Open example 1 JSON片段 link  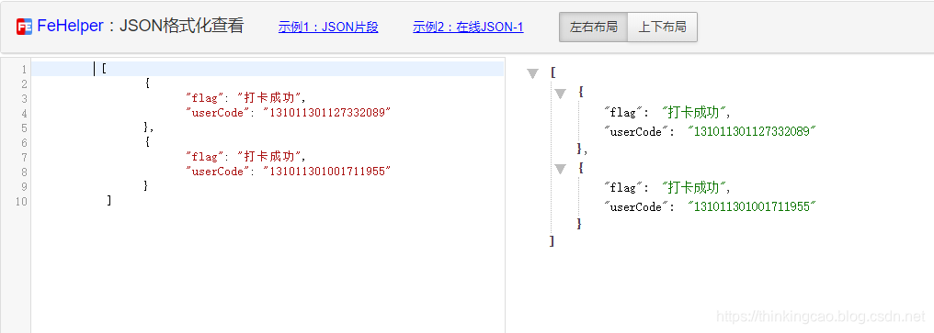point(328,27)
